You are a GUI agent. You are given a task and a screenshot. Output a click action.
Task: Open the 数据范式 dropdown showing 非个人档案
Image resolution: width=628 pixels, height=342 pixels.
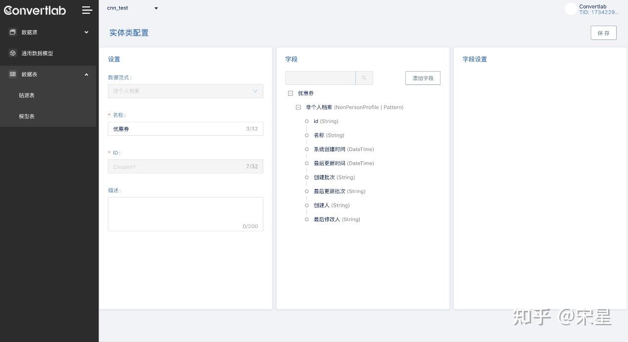tap(185, 91)
